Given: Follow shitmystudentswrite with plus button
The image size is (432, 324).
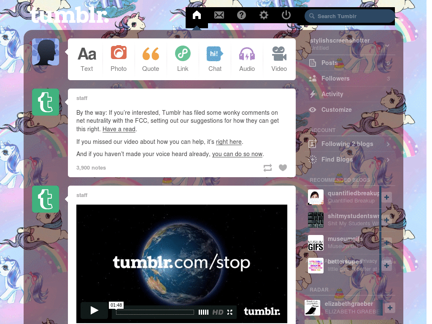Looking at the screenshot, I should (x=386, y=220).
